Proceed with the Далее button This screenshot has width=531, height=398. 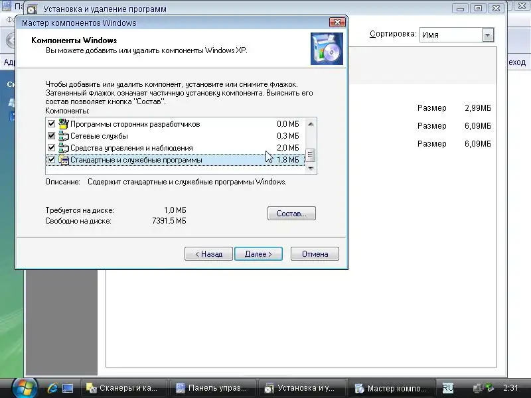pyautogui.click(x=258, y=254)
